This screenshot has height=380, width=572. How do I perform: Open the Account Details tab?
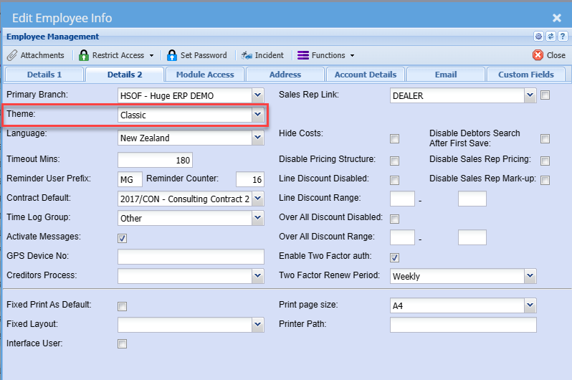coord(366,75)
